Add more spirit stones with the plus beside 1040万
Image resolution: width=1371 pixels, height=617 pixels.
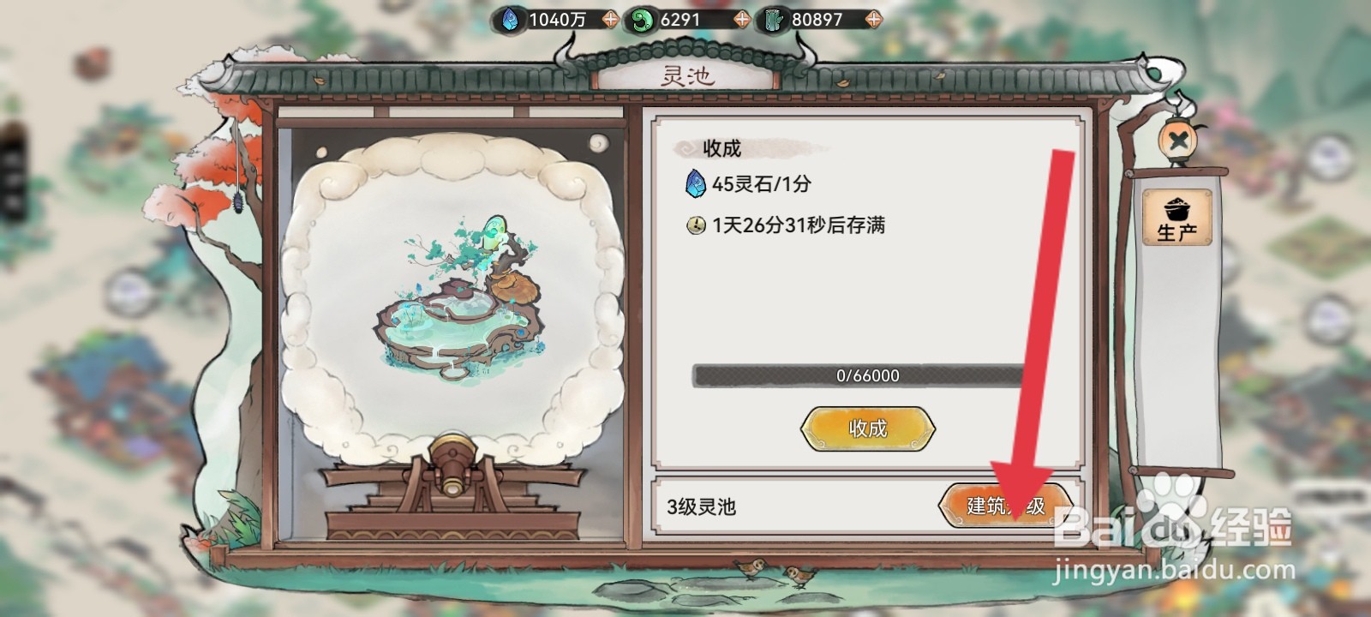click(x=610, y=20)
